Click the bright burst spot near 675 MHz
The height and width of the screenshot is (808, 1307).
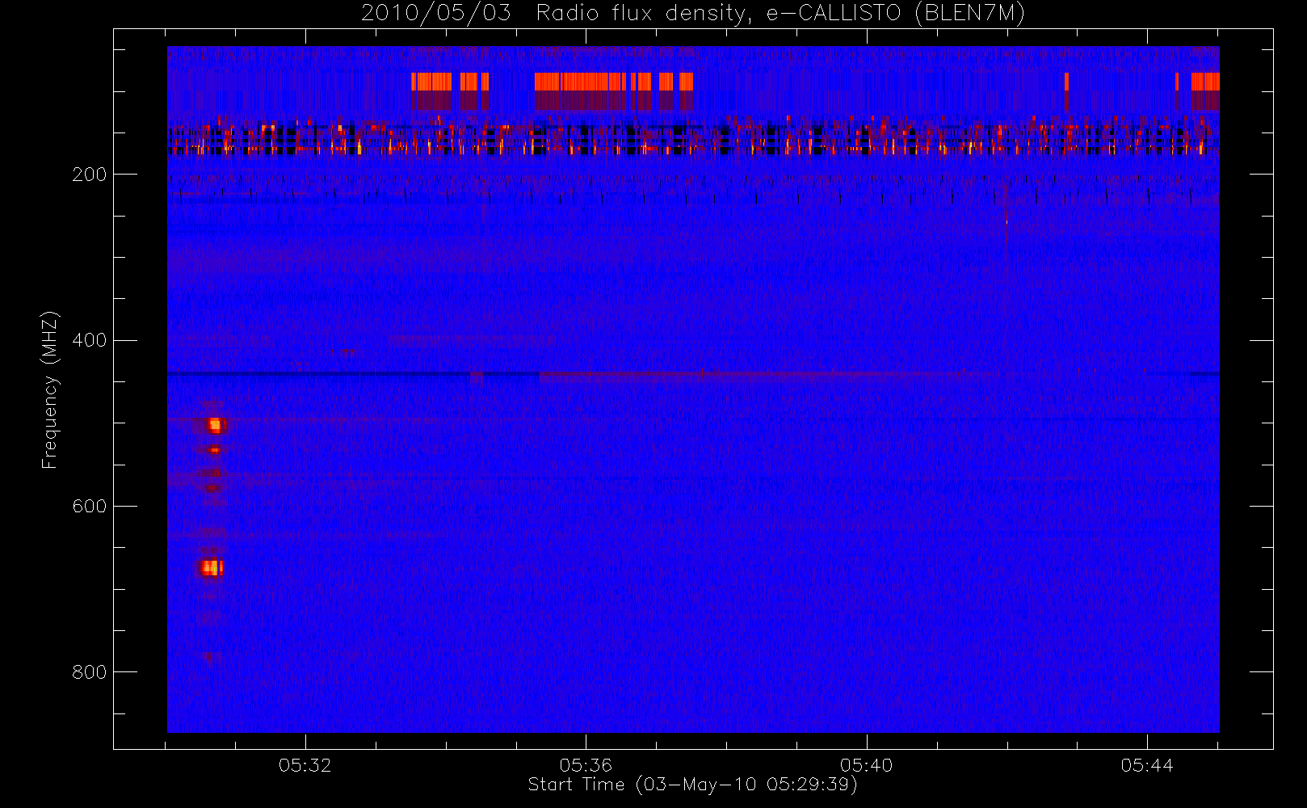click(211, 567)
